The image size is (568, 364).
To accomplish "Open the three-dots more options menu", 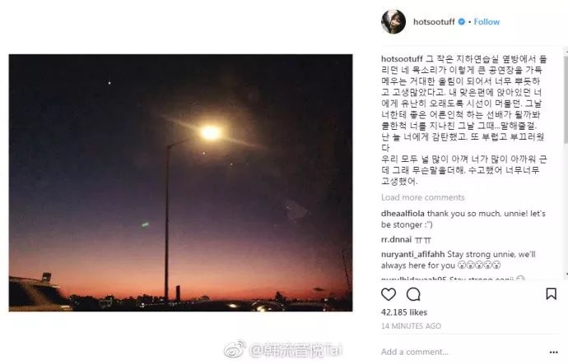I will pos(553,352).
